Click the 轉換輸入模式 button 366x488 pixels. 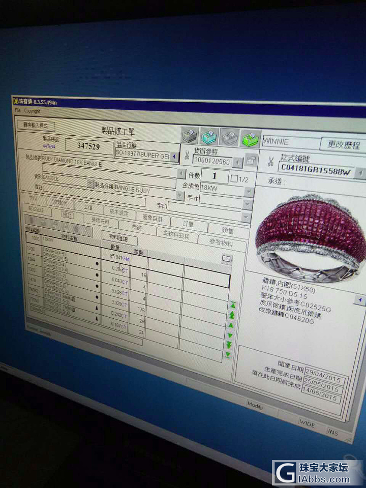(36, 126)
